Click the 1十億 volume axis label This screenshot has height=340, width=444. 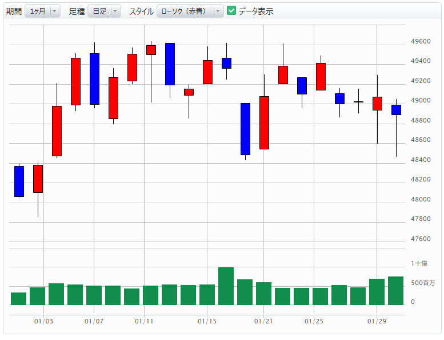coord(419,263)
